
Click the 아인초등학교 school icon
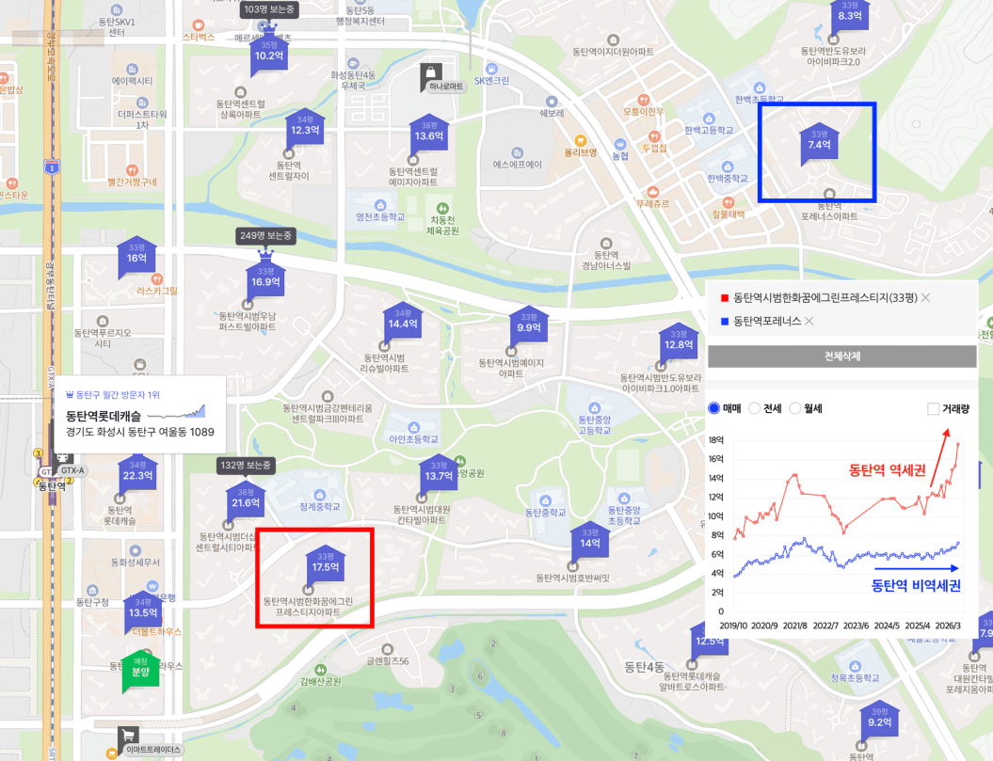[413, 427]
